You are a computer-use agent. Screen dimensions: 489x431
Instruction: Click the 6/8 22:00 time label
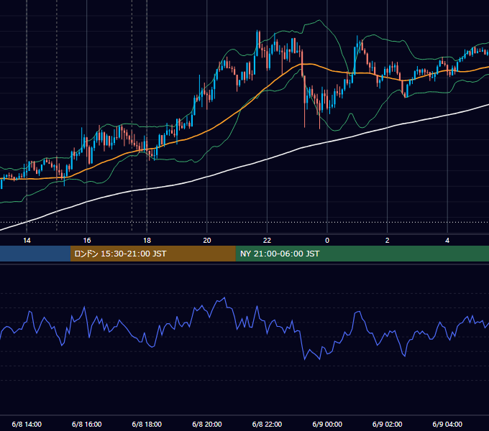pos(267,424)
